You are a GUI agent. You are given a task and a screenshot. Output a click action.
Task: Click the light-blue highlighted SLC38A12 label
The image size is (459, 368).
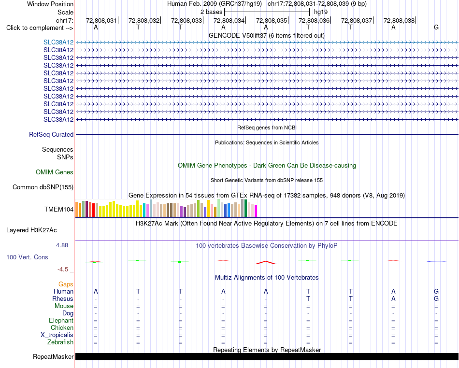pyautogui.click(x=58, y=42)
